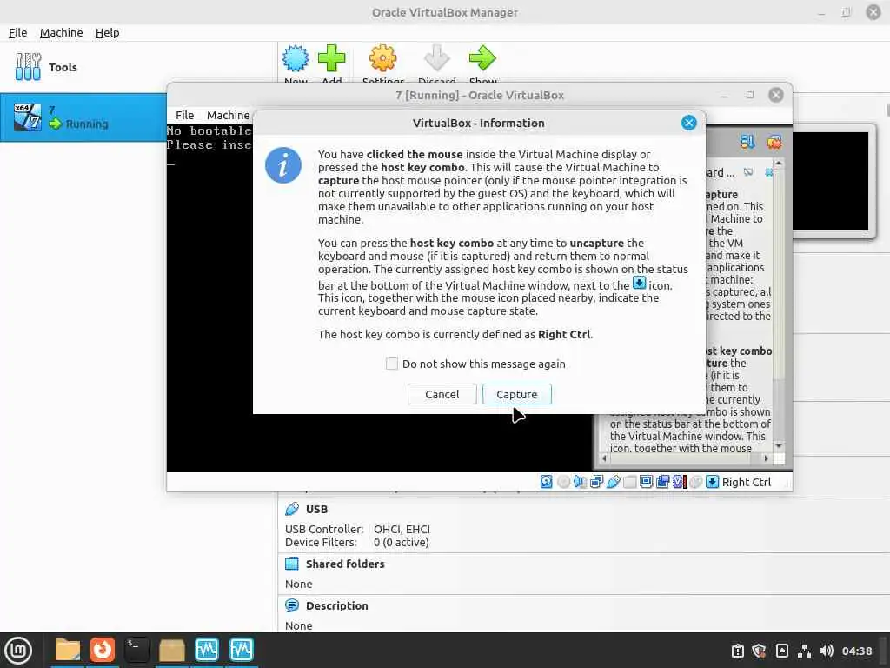
Task: Click notification center sort/keep finished icon
Action: [x=747, y=142]
